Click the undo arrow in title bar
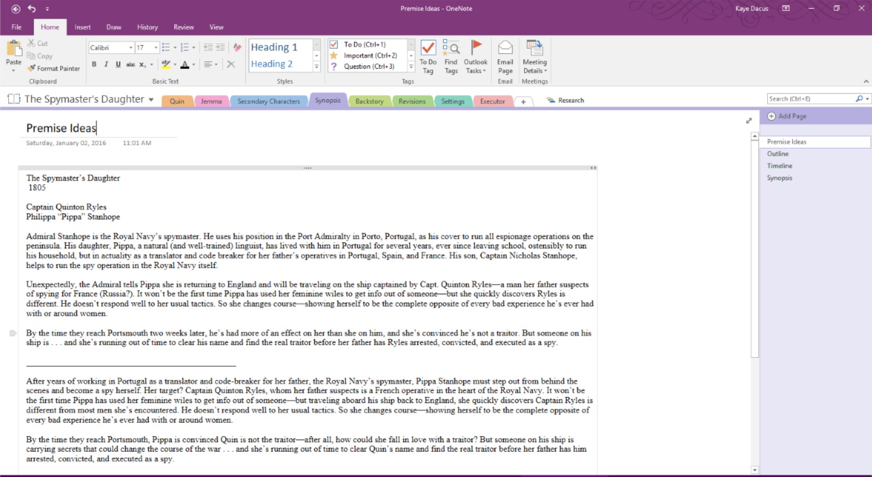This screenshot has height=477, width=872. coord(32,9)
